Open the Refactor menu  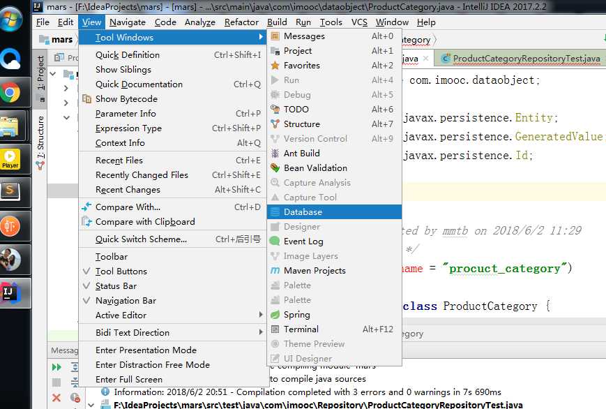[x=241, y=22]
